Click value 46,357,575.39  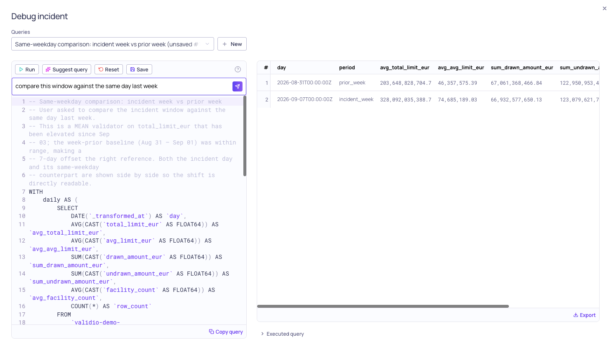(457, 83)
